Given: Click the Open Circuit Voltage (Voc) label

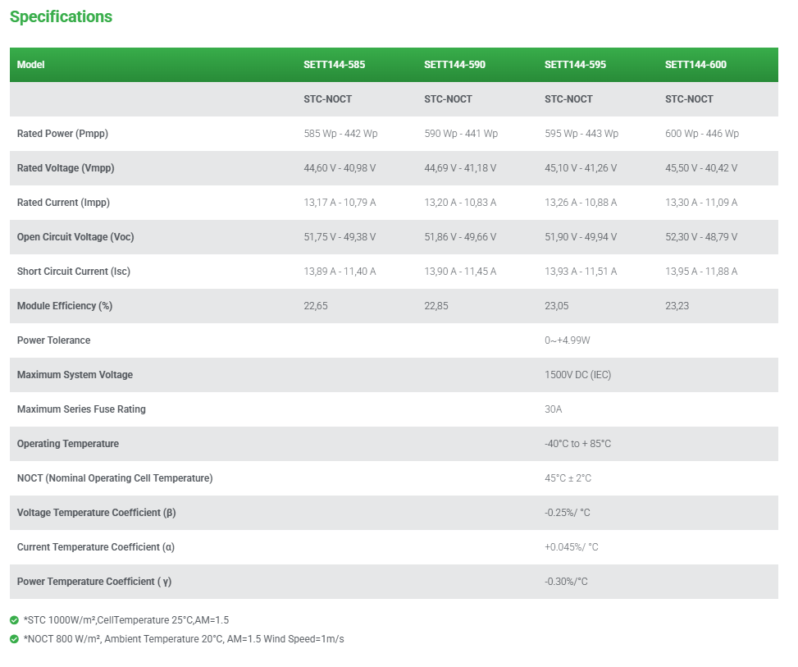Looking at the screenshot, I should [75, 237].
